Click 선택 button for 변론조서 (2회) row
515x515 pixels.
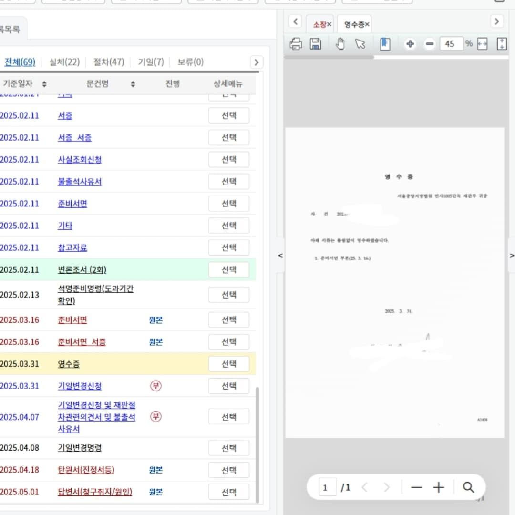point(229,269)
